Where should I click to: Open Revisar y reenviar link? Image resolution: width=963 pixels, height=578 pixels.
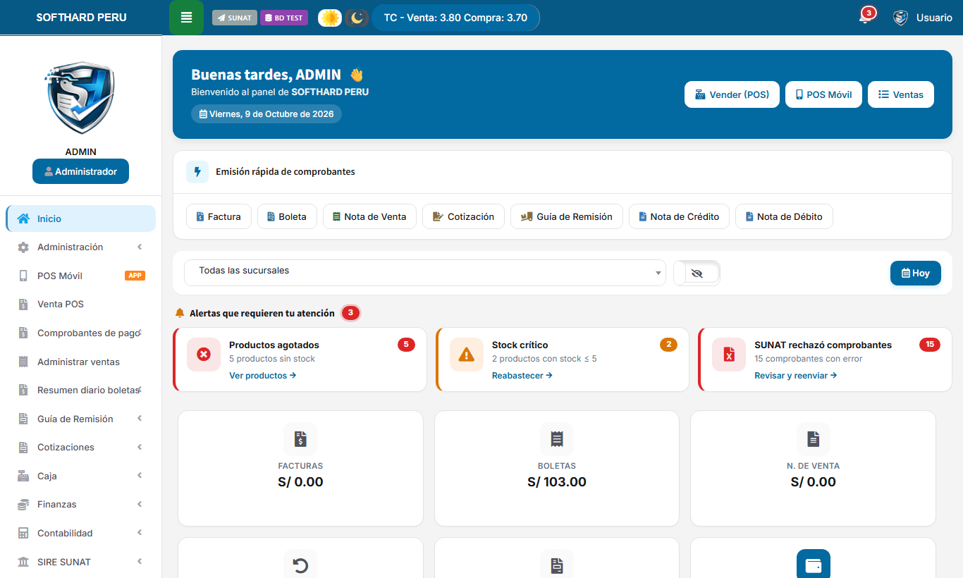796,376
